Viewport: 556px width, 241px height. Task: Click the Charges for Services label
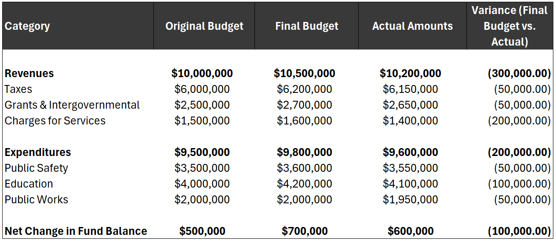pos(55,121)
